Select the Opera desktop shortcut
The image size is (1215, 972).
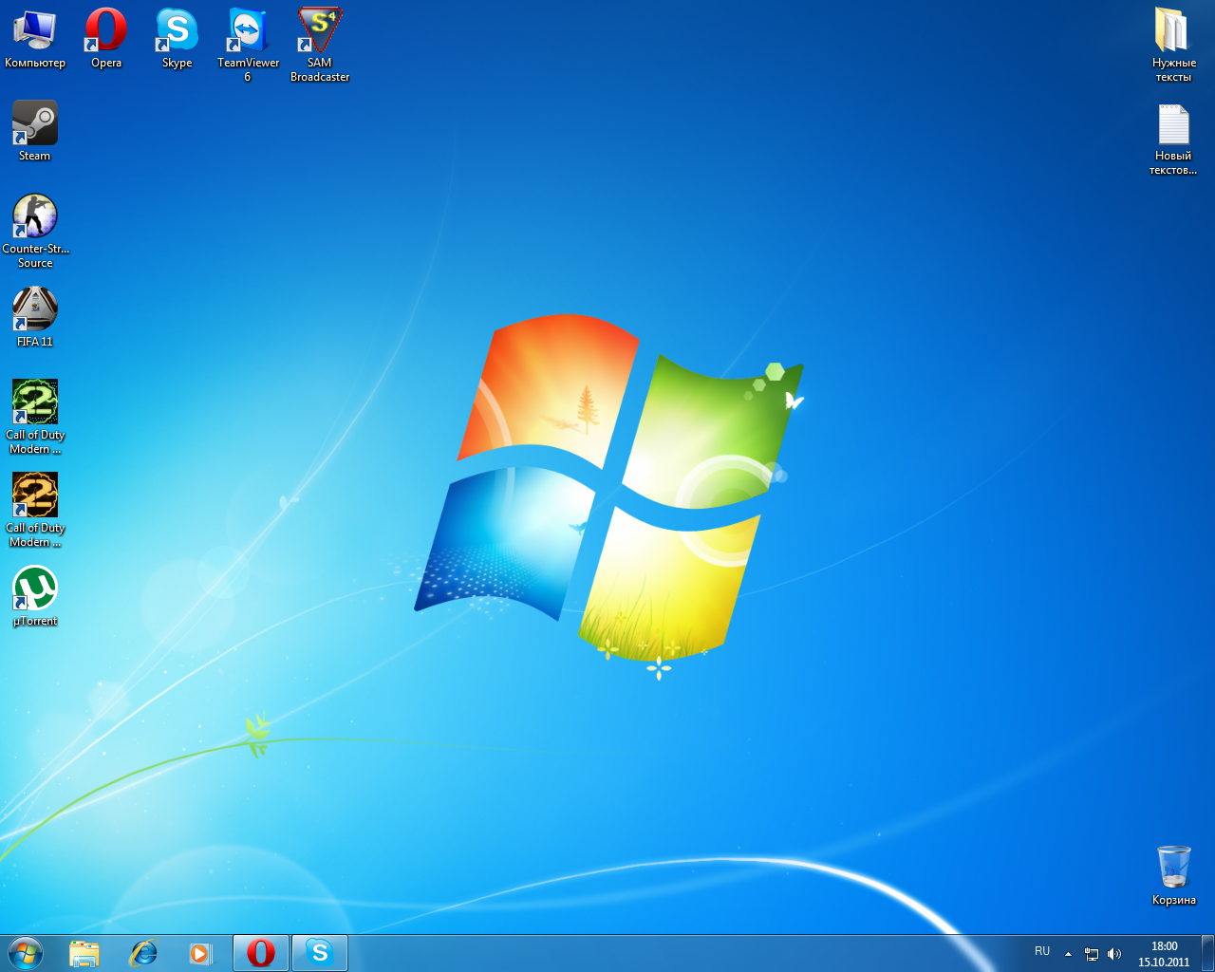point(106,39)
